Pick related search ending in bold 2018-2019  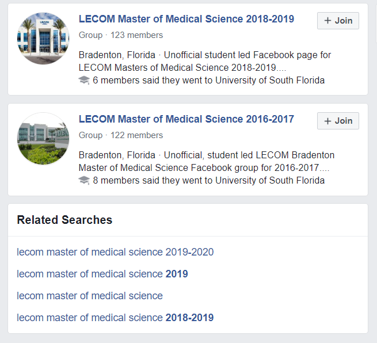(115, 318)
